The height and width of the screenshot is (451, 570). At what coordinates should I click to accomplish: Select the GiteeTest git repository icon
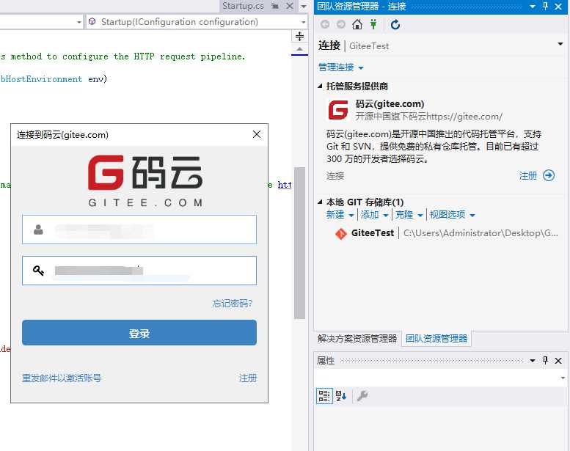(x=340, y=233)
